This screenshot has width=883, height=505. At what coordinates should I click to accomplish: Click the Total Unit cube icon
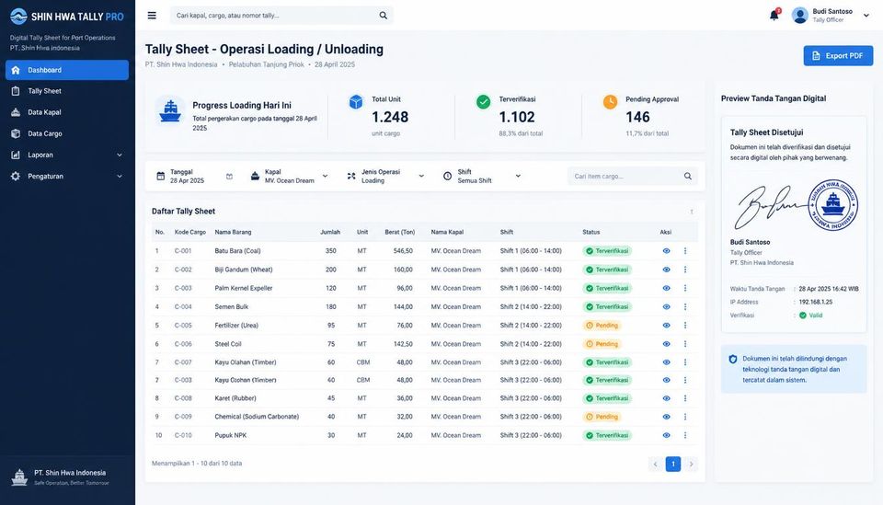click(356, 102)
